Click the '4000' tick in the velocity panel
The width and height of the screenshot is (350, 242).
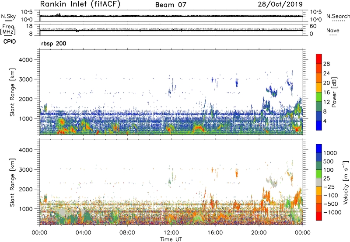tap(25, 150)
